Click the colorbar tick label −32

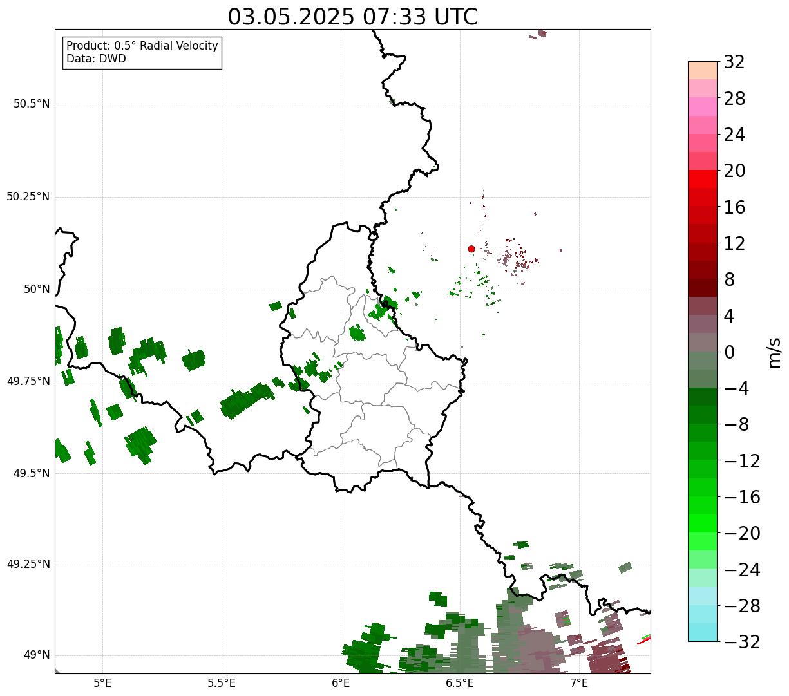(x=742, y=642)
